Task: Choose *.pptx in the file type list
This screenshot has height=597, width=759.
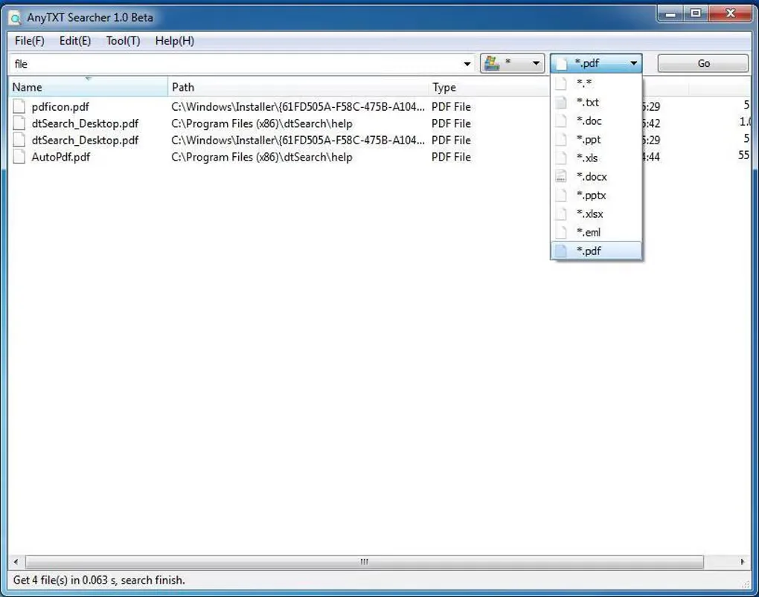Action: click(x=596, y=196)
